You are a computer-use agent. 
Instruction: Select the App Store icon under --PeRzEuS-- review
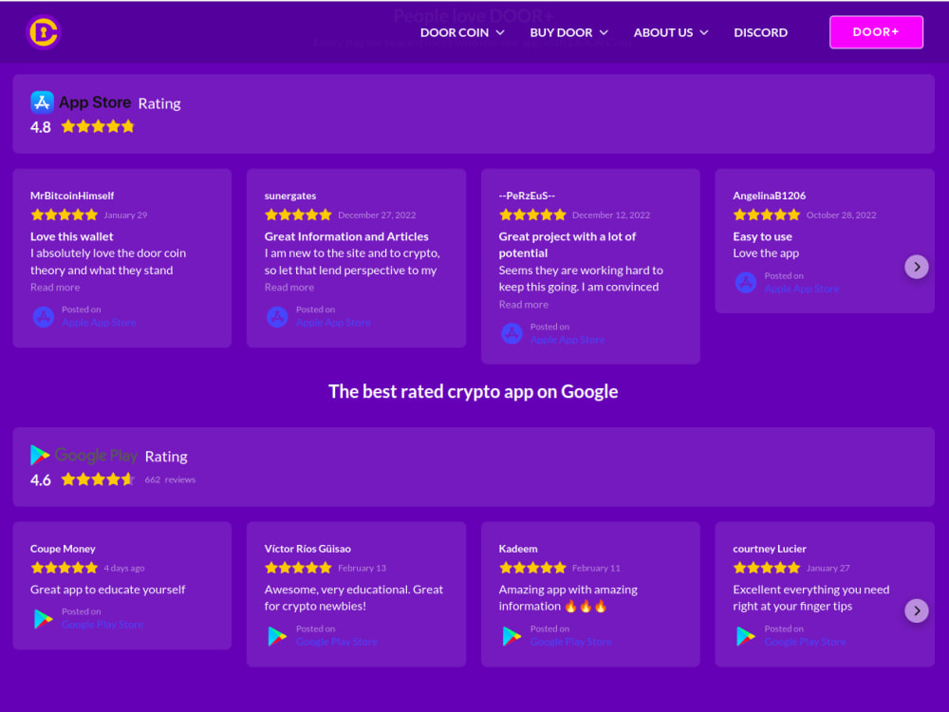[x=512, y=333]
